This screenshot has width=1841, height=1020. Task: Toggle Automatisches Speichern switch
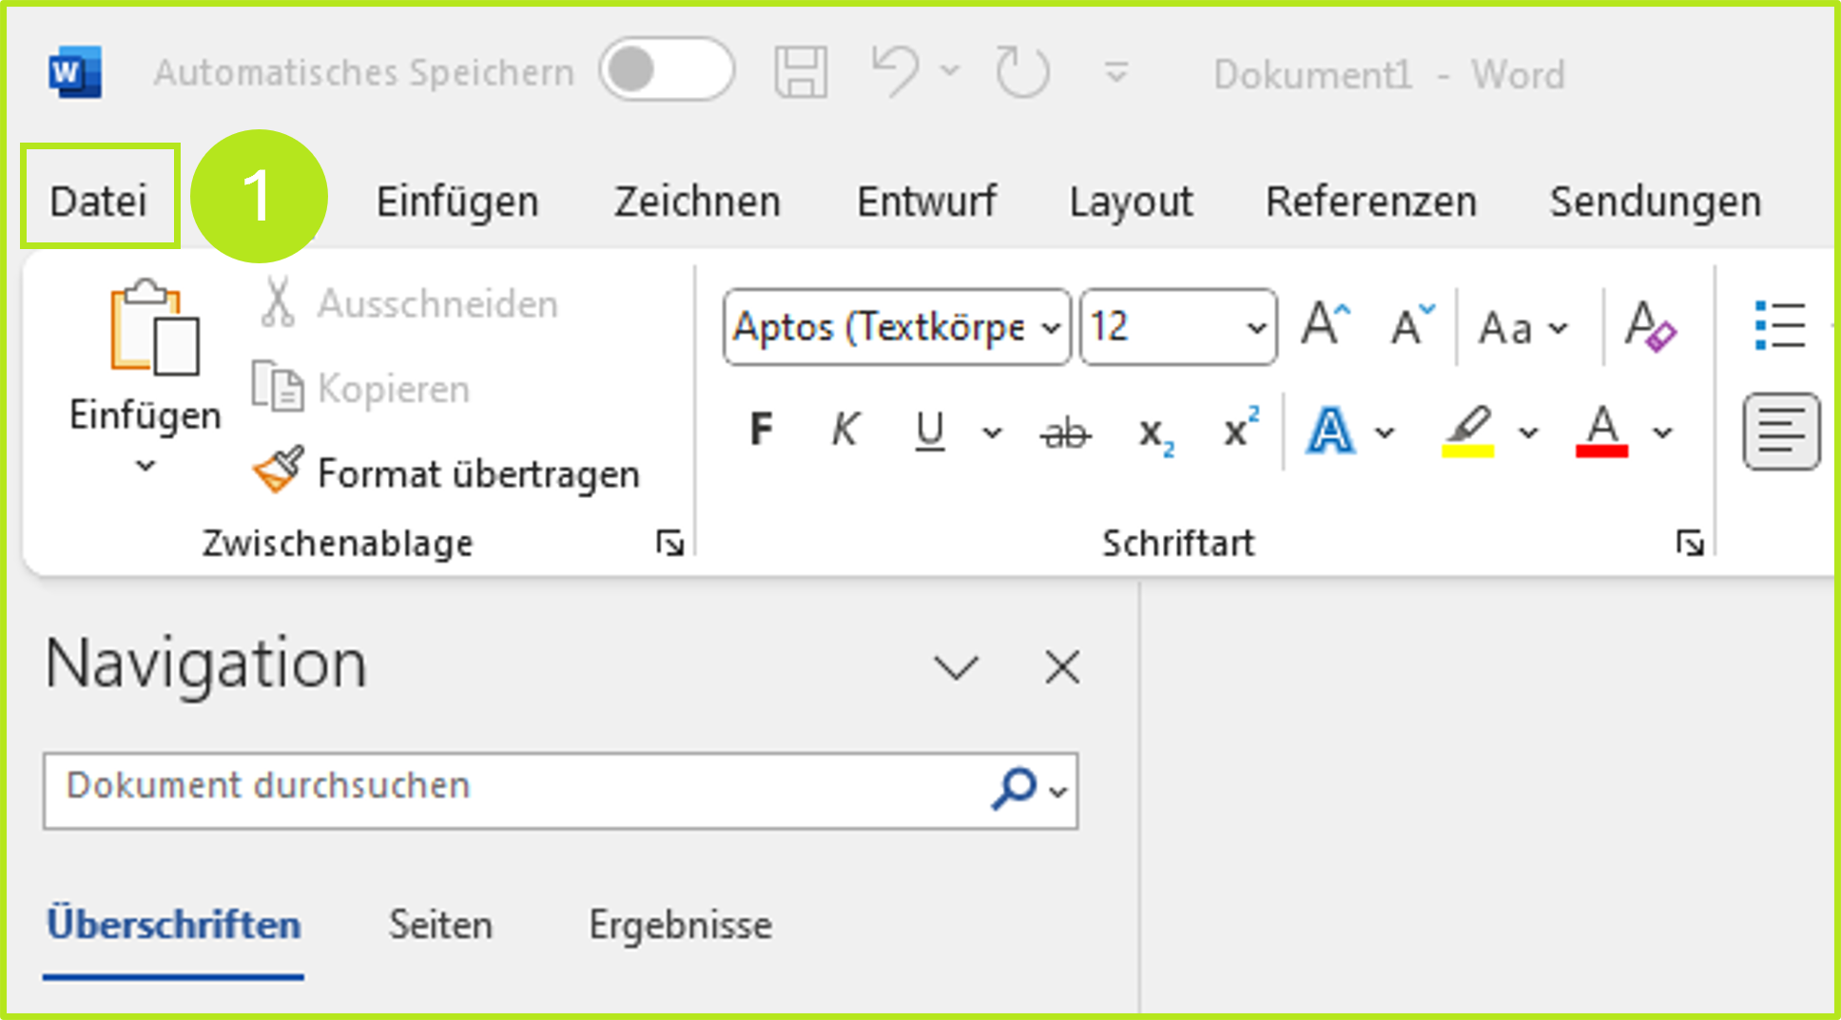(667, 69)
